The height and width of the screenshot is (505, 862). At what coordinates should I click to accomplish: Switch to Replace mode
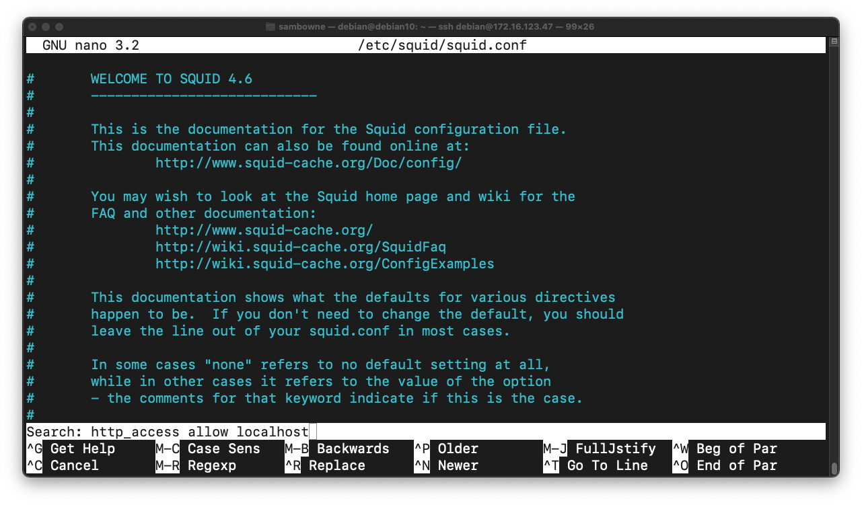pos(336,465)
